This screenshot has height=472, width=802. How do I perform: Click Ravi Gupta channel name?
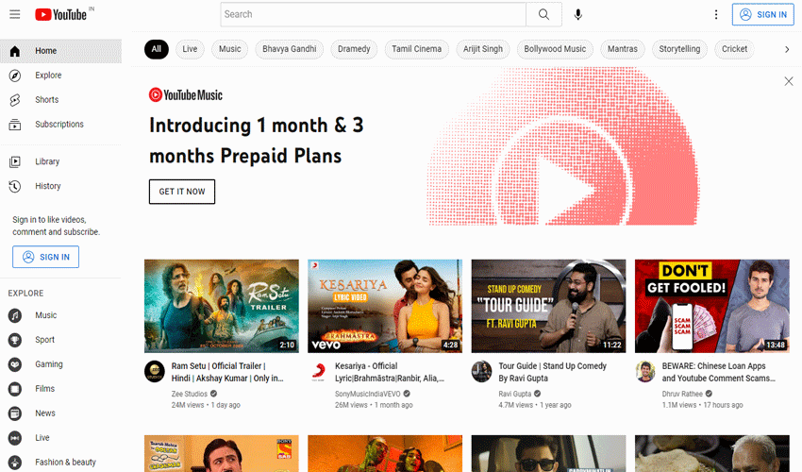click(515, 394)
